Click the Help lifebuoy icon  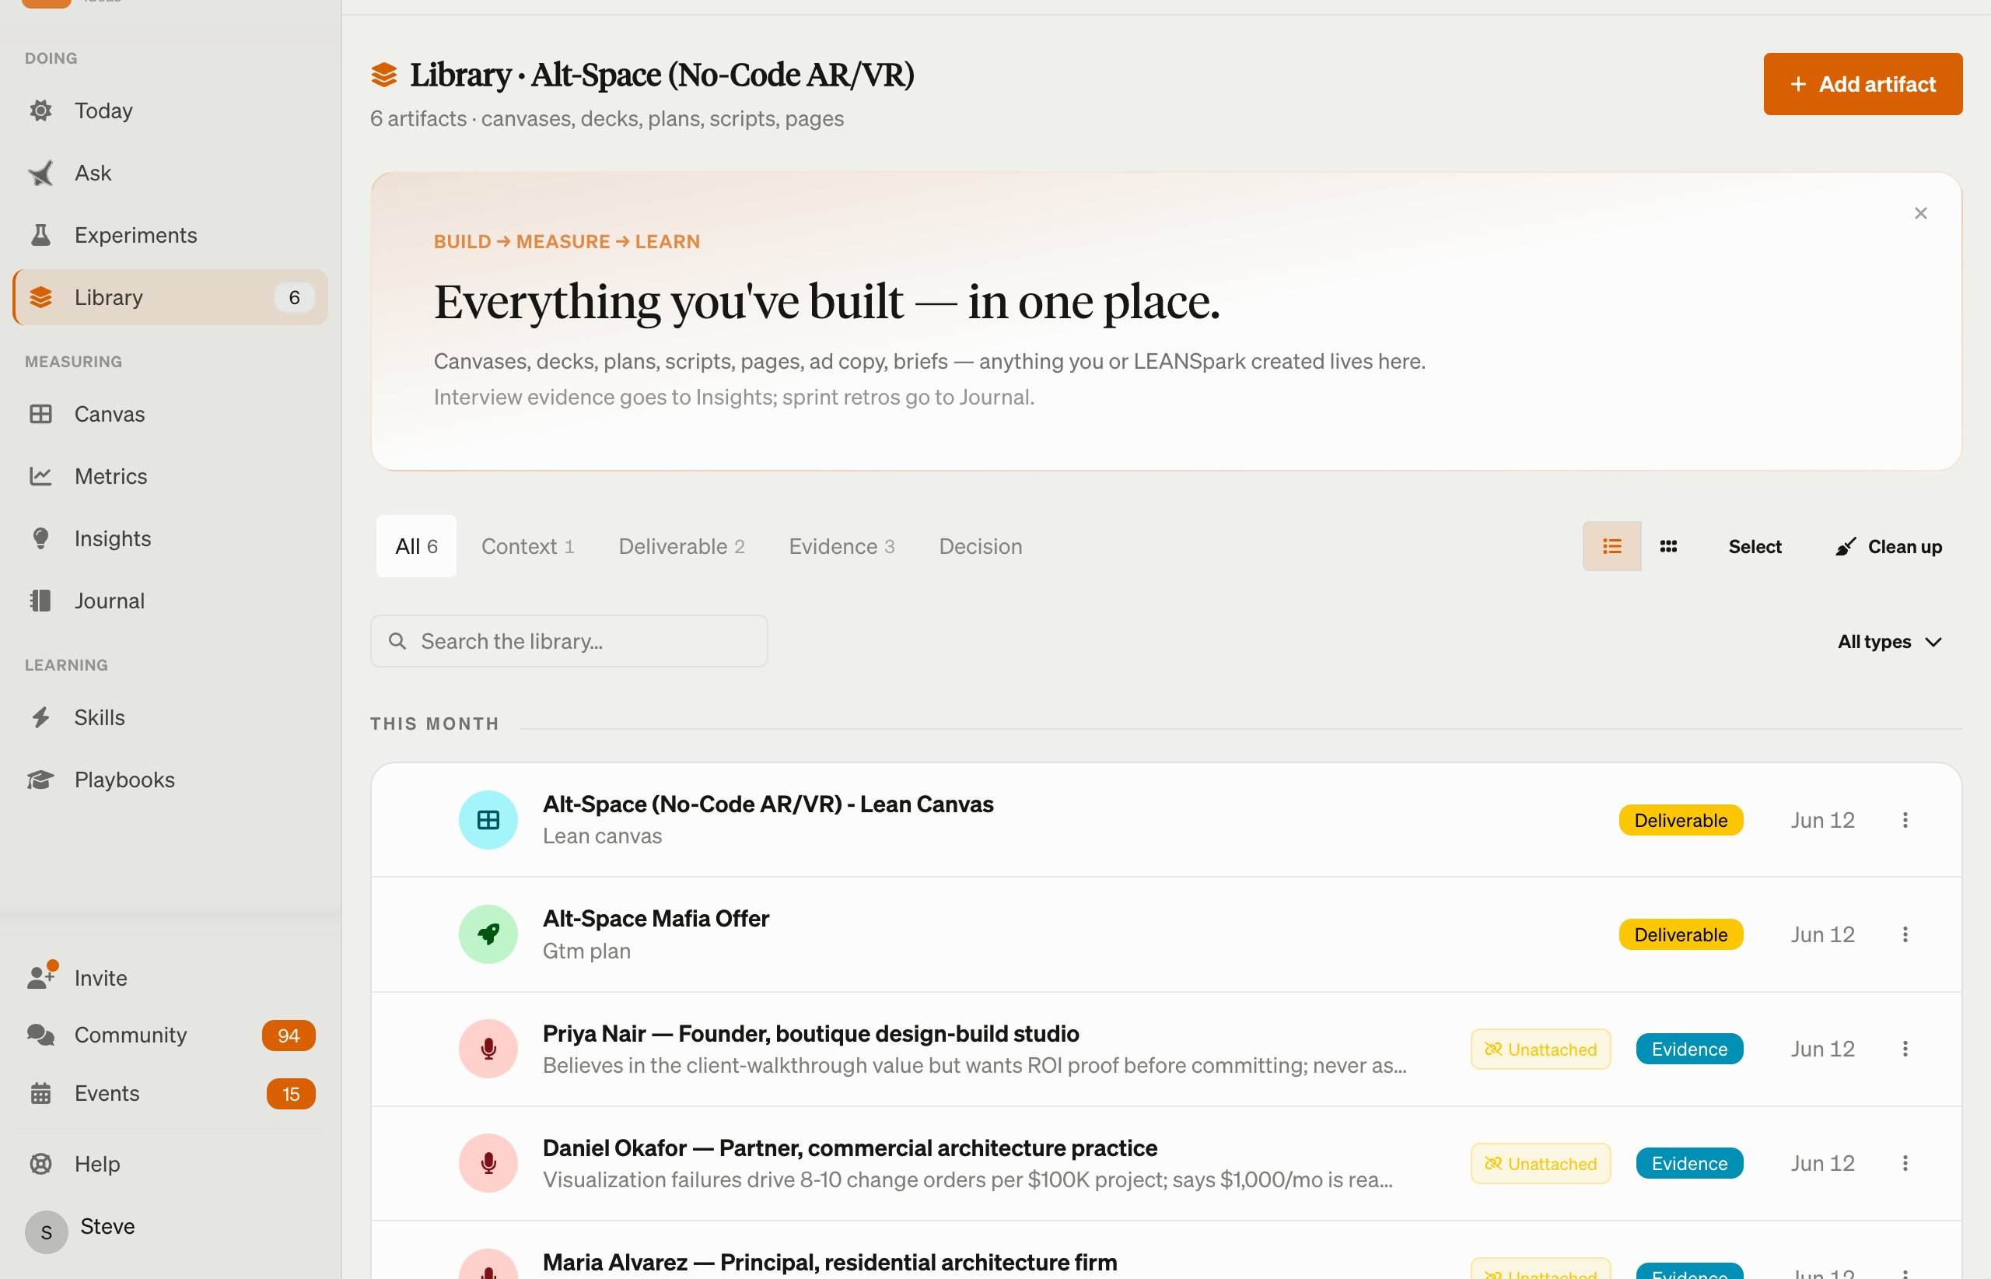[x=40, y=1164]
